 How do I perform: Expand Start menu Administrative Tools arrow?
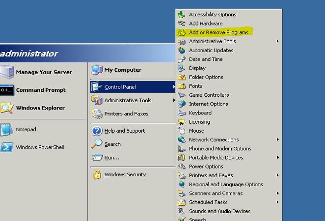[174, 100]
